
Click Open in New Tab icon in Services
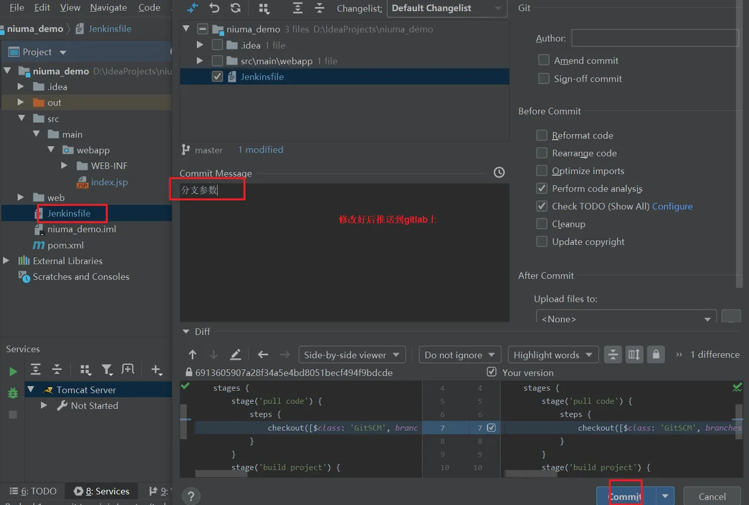128,369
